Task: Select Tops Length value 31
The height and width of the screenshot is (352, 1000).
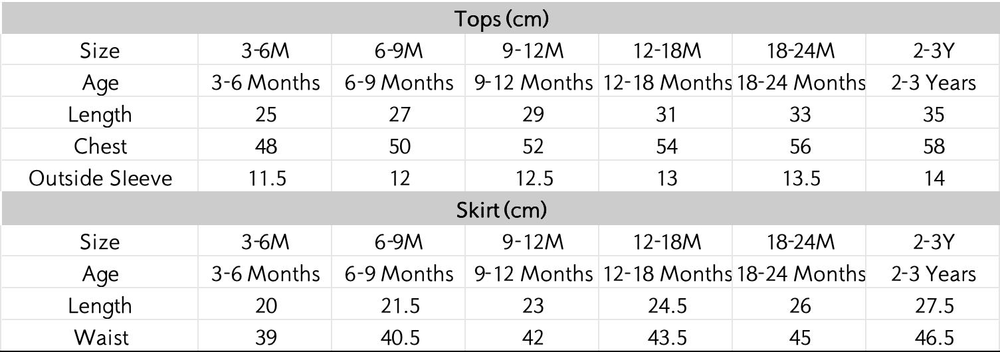Action: pyautogui.click(x=666, y=114)
